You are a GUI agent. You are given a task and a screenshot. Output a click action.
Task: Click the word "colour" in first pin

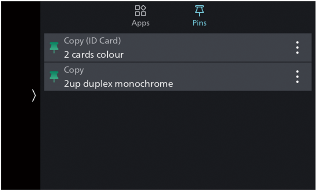(111, 55)
